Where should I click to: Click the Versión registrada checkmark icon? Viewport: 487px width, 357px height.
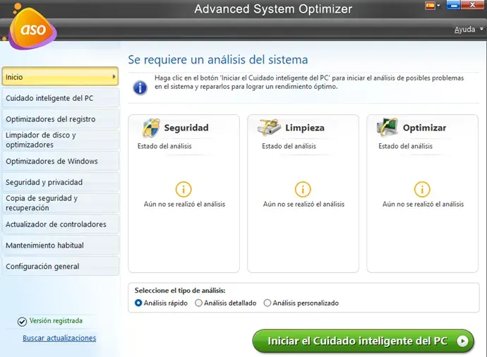click(x=22, y=322)
